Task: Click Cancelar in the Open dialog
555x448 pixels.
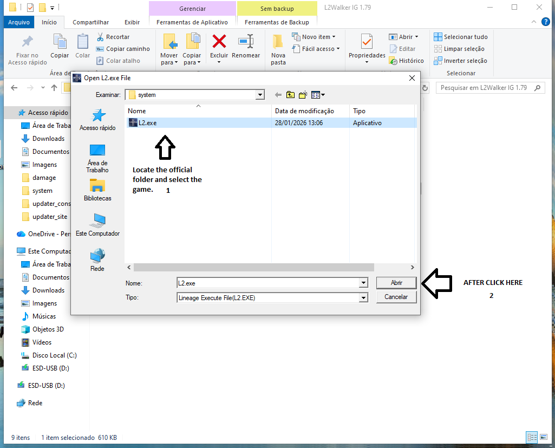Action: (x=396, y=297)
